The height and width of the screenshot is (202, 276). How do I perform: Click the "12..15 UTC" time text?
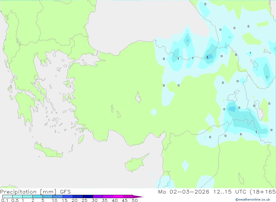[230, 192]
